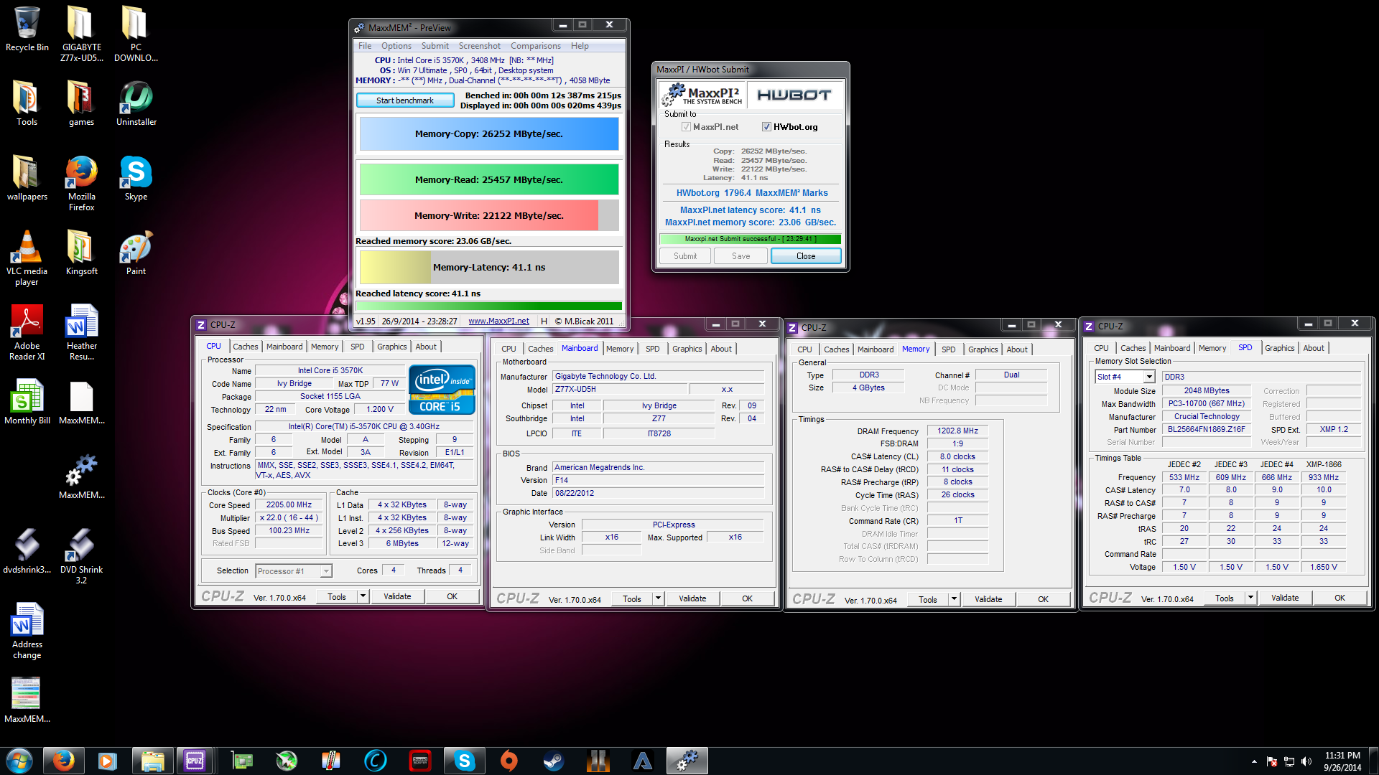Launch Adobe Reader XI from the desktop
This screenshot has height=775, width=1379.
[x=27, y=332]
